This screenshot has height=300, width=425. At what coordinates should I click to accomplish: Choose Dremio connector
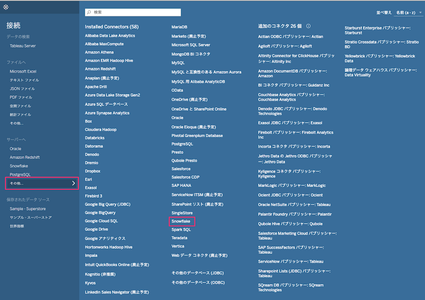[91, 163]
